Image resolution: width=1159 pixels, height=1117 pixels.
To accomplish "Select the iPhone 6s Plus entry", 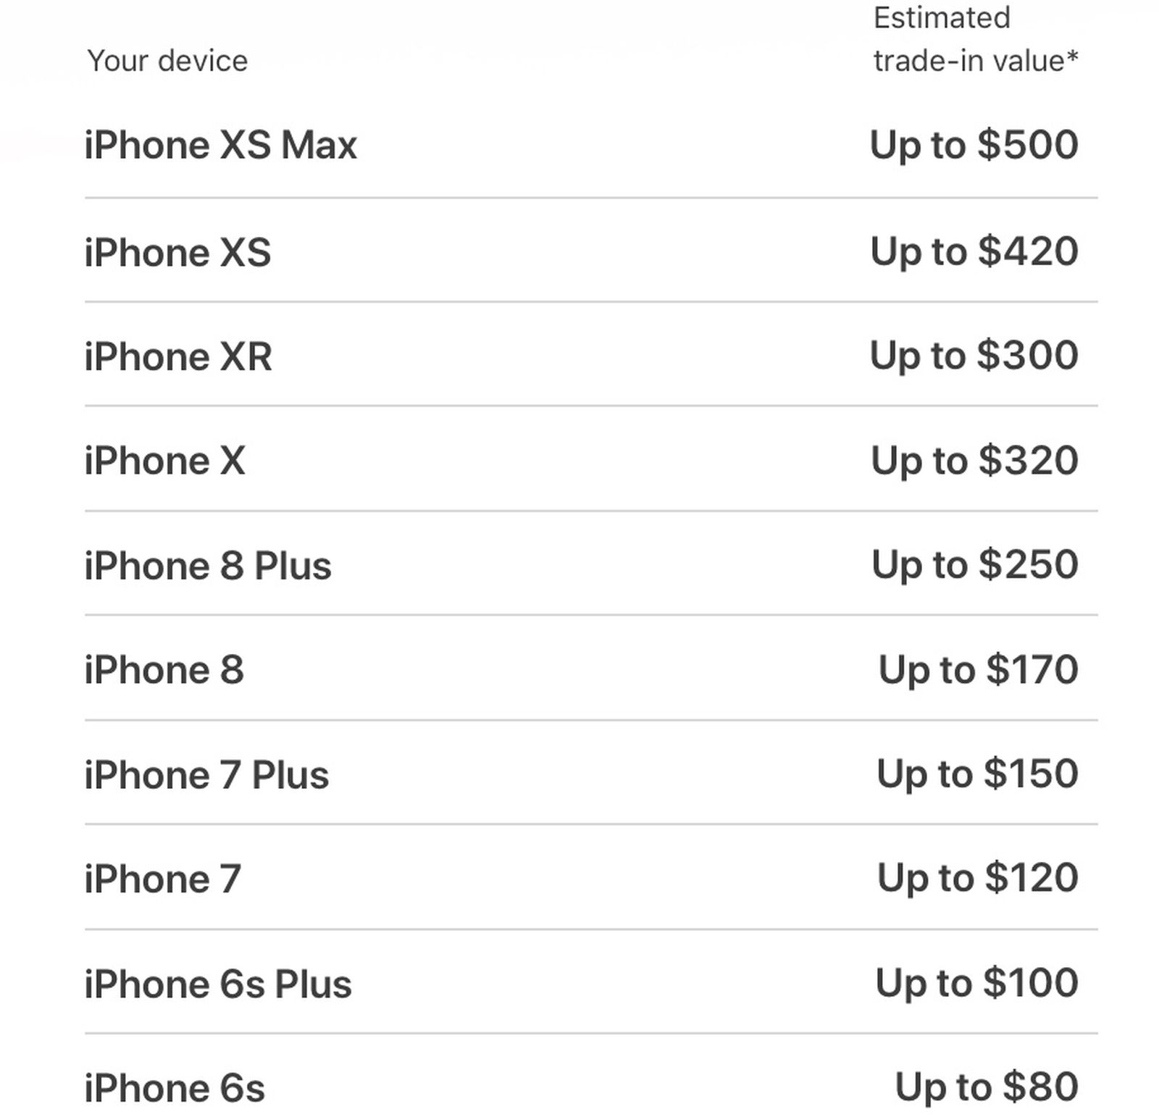I will 218,984.
